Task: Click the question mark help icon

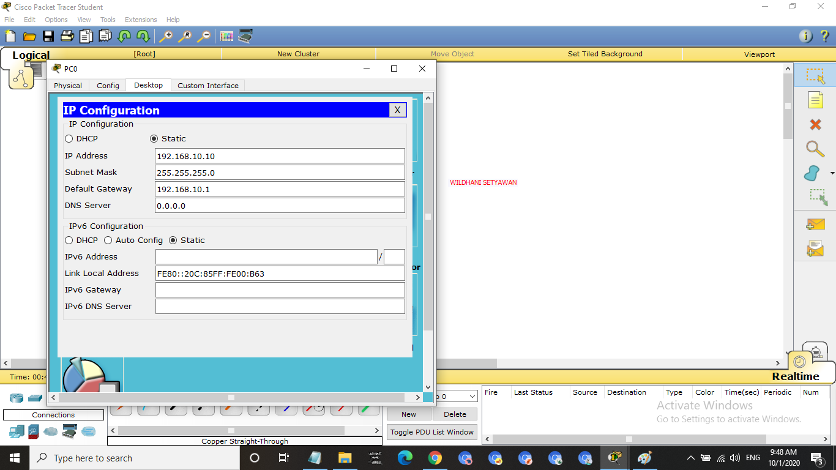Action: click(824, 36)
